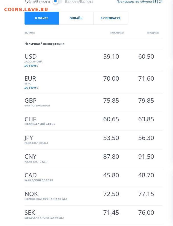Open the В ОФИСЕ tab
Image resolution: width=173 pixels, height=226 pixels.
tap(42, 18)
